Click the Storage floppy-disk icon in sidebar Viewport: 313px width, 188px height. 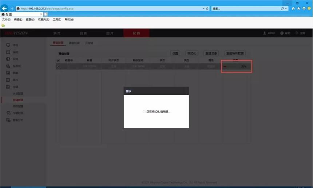8,87
